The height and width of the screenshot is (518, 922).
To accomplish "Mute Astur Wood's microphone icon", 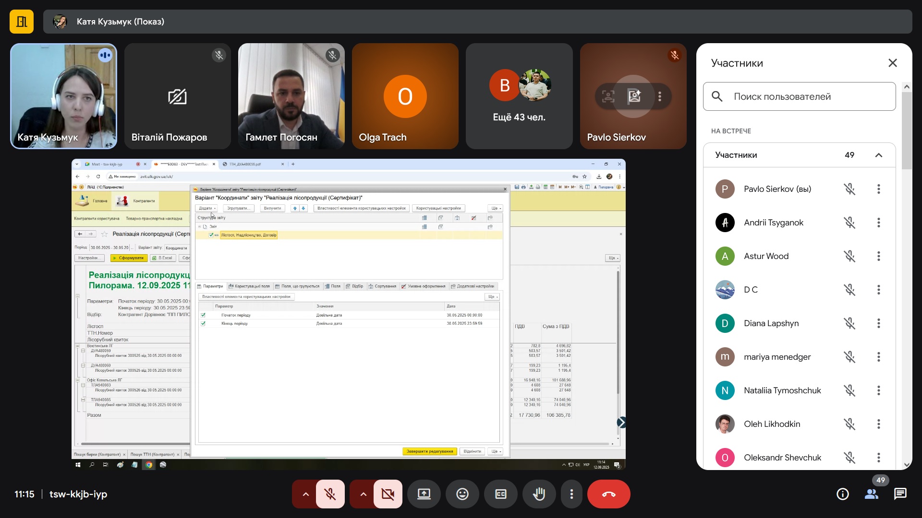I will coord(849,256).
